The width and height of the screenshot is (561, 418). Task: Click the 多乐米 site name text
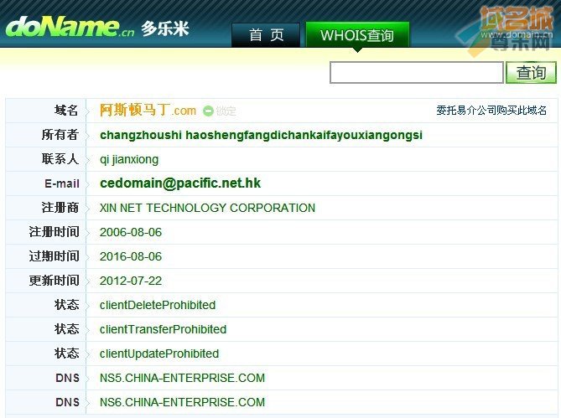(x=165, y=28)
